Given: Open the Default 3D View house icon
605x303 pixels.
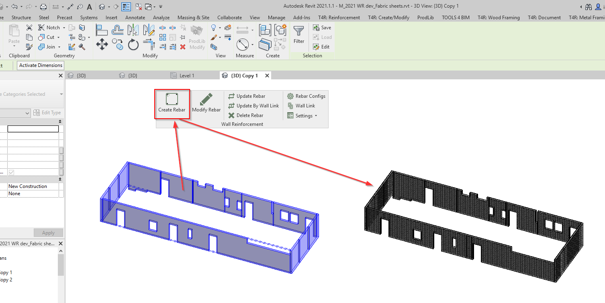Looking at the screenshot, I should pos(102,7).
